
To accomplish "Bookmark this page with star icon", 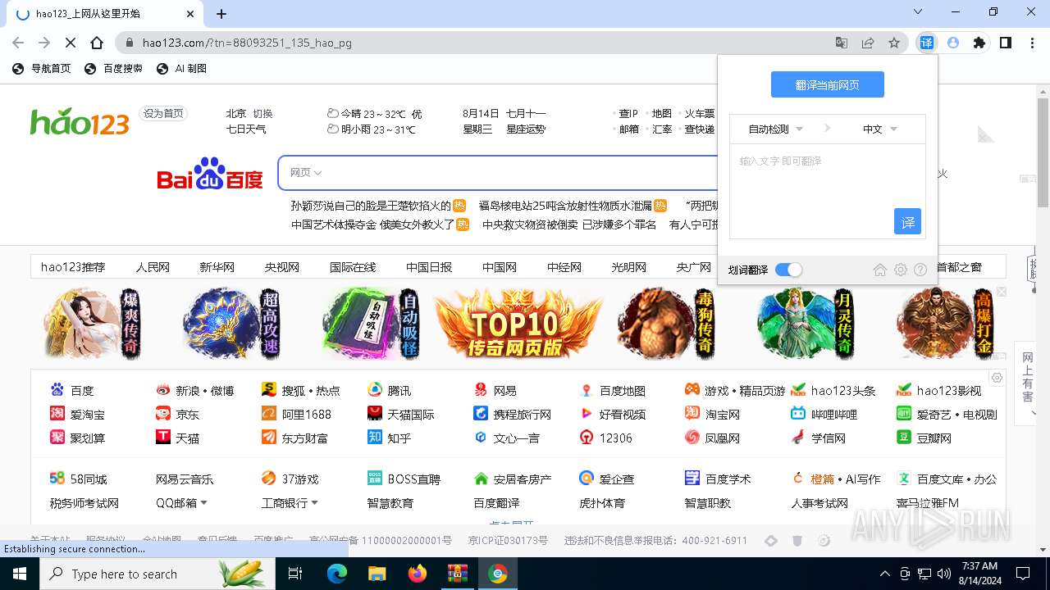I will (x=894, y=43).
